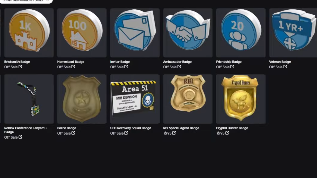This screenshot has height=178, width=317.
Task: Click the Homestead Badge title link
Action: [71, 62]
